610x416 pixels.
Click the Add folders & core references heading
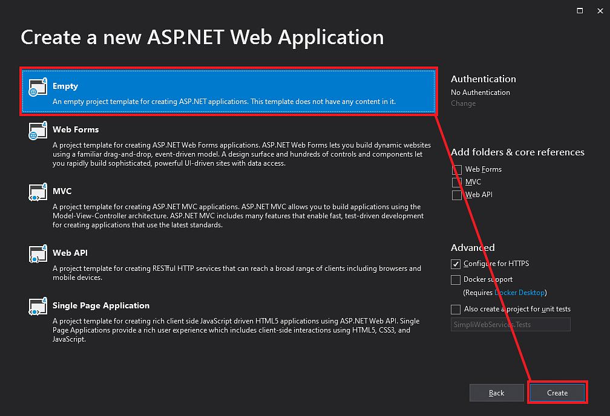pos(517,152)
